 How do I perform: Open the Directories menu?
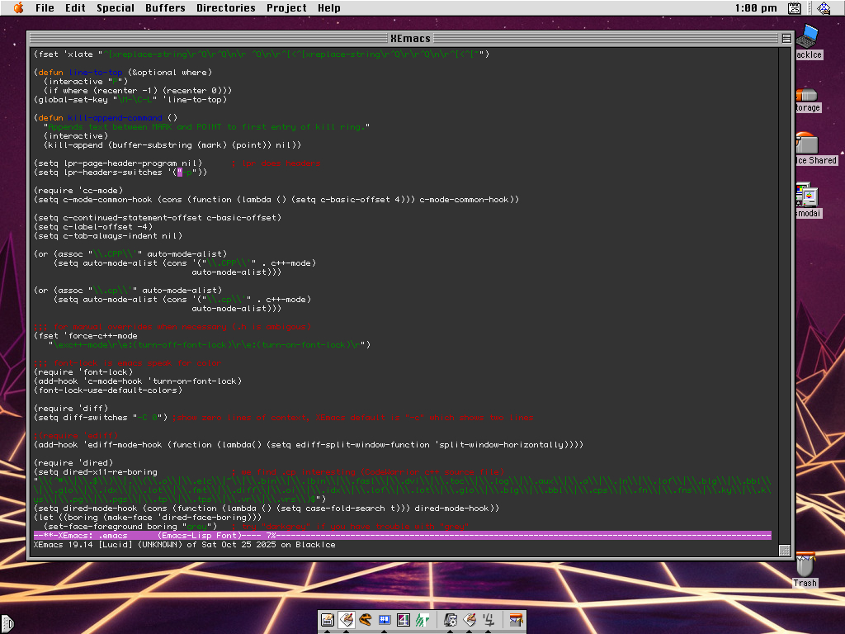coord(226,8)
